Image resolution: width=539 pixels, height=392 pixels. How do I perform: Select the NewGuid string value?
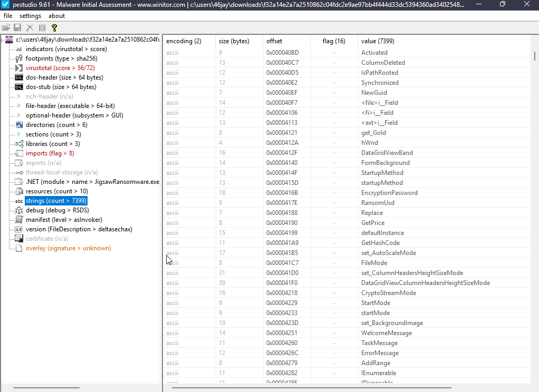374,93
